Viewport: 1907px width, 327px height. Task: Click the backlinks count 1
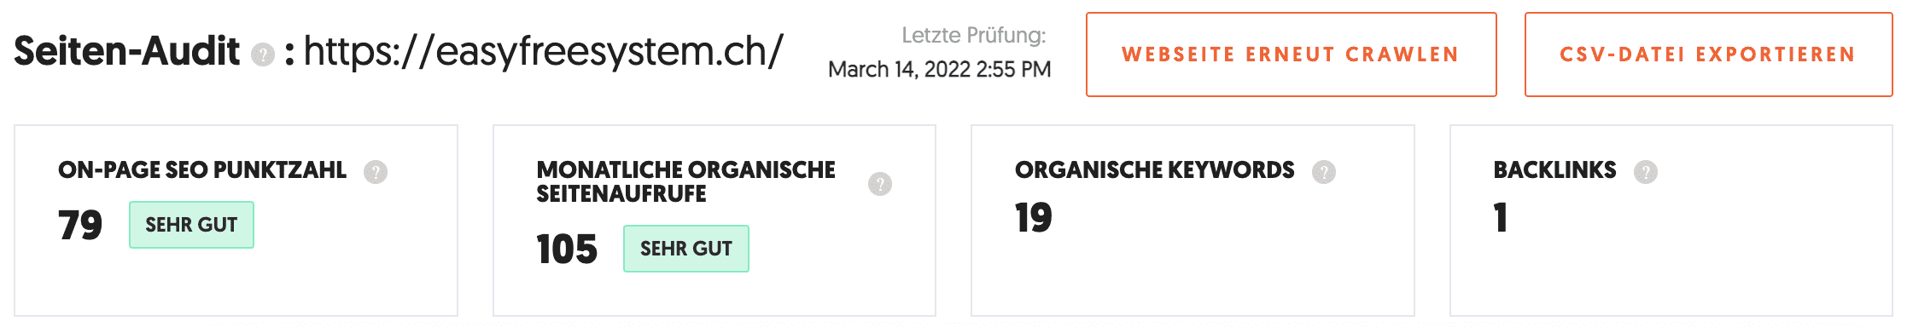coord(1501,218)
